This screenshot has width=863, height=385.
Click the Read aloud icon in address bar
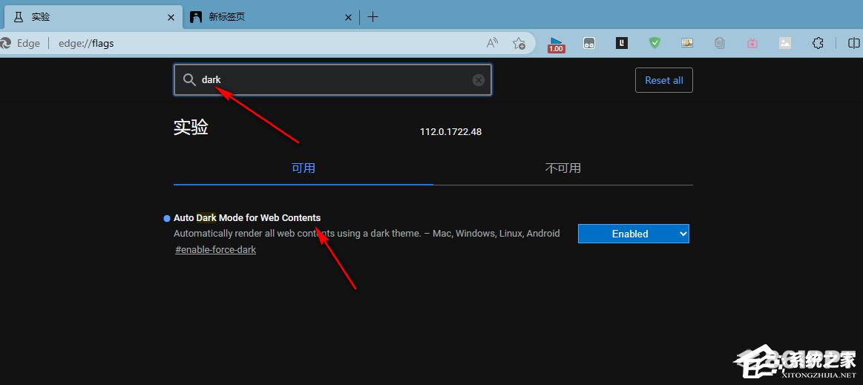click(493, 43)
